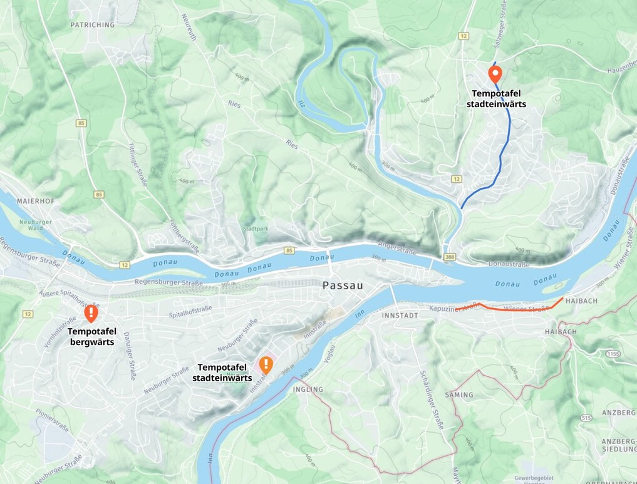637x484 pixels.
Task: Click the road 85 shield near Angerstraße
Action: tap(289, 250)
